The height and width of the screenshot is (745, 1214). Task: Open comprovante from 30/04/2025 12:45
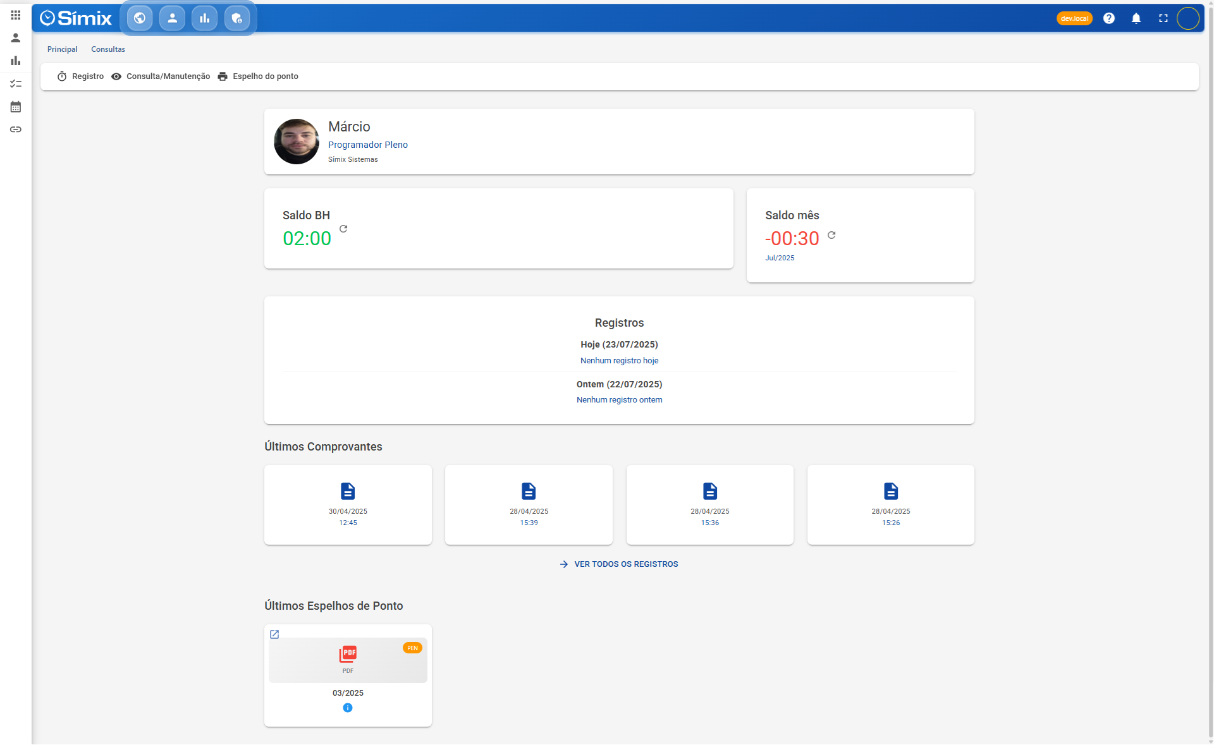348,504
